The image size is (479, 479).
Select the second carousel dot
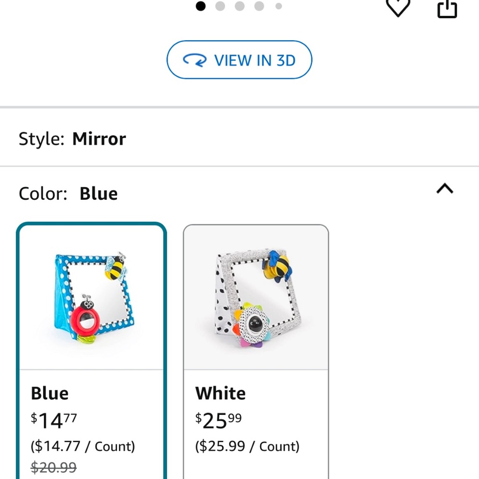[220, 6]
